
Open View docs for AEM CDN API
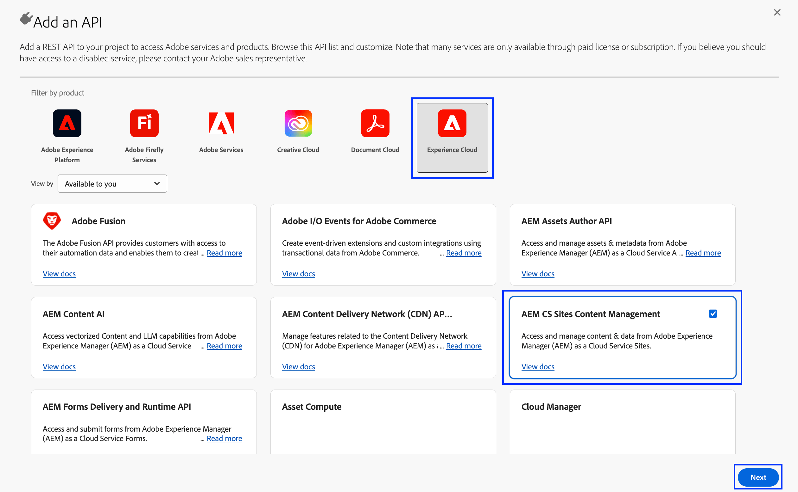(x=299, y=366)
